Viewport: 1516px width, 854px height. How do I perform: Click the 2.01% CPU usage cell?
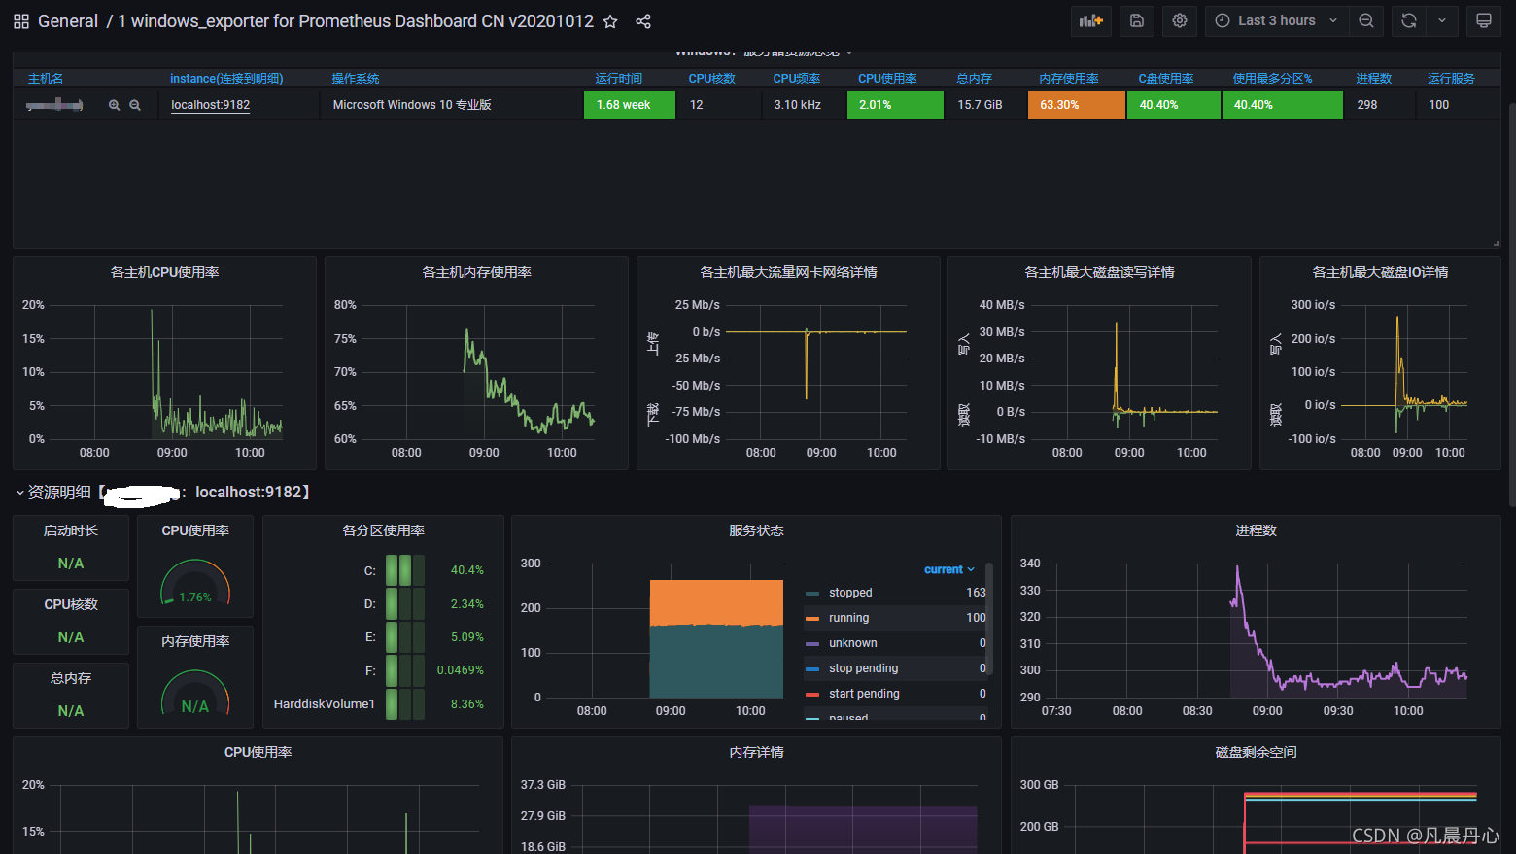coord(895,105)
